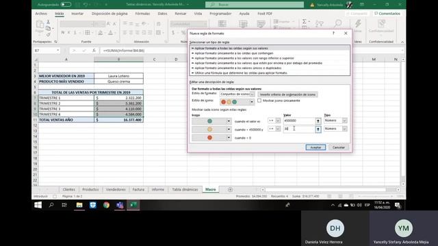Toggle bold N formatting in Fuente

pyautogui.click(x=63, y=33)
